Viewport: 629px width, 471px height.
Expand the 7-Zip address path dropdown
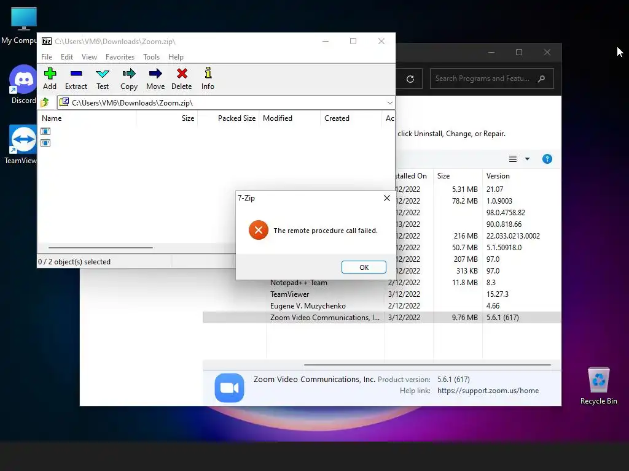click(389, 103)
